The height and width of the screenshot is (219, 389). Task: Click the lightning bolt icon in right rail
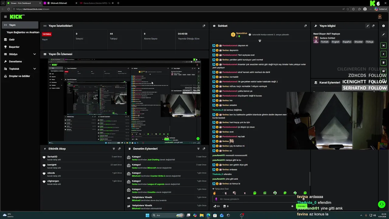tap(384, 54)
